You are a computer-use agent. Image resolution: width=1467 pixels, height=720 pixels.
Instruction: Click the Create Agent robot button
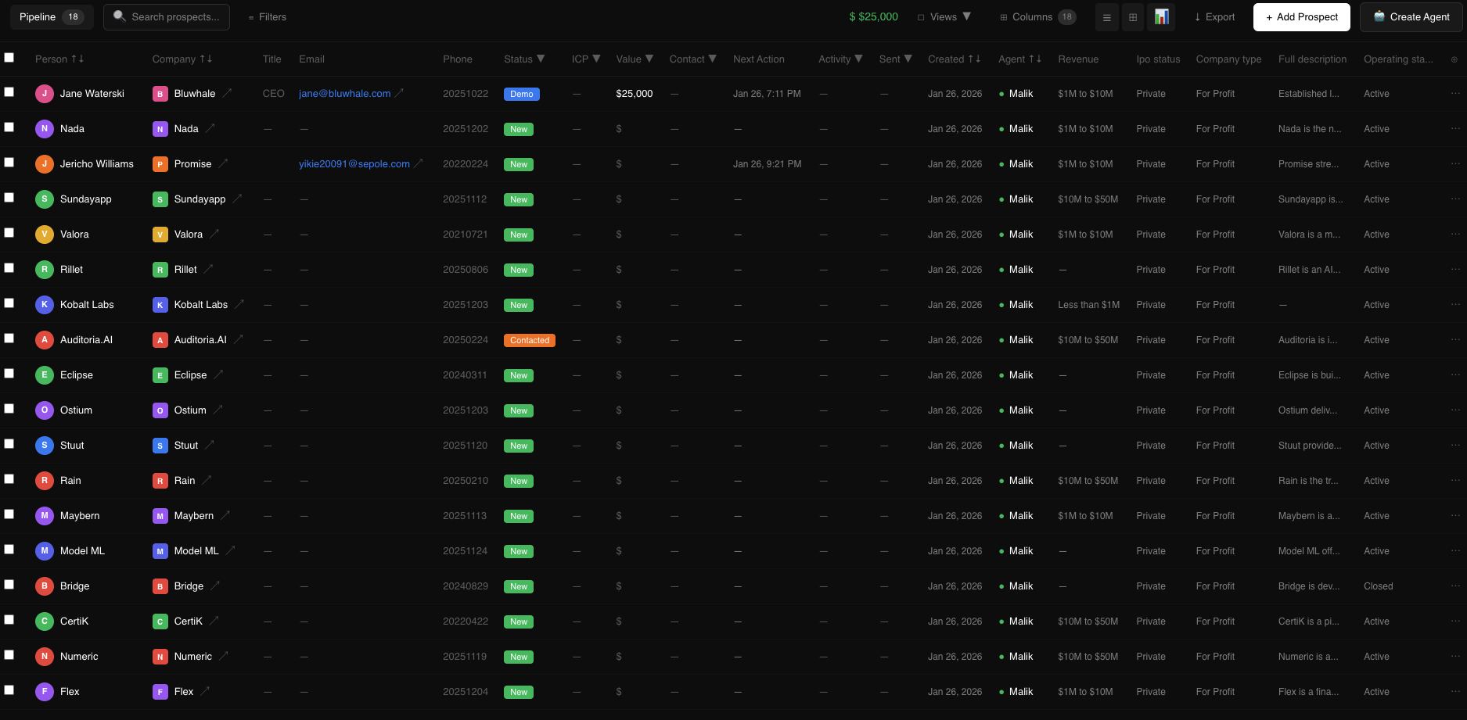coord(1411,16)
